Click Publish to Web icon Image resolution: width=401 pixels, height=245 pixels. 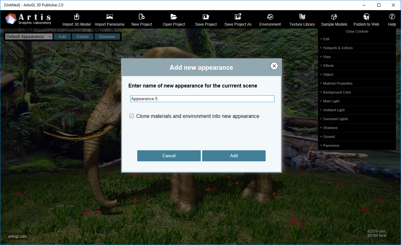(x=366, y=16)
